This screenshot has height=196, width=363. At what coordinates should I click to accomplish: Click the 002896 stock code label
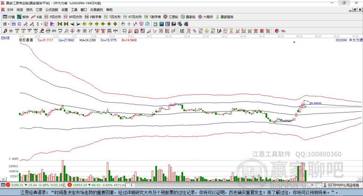point(341,40)
